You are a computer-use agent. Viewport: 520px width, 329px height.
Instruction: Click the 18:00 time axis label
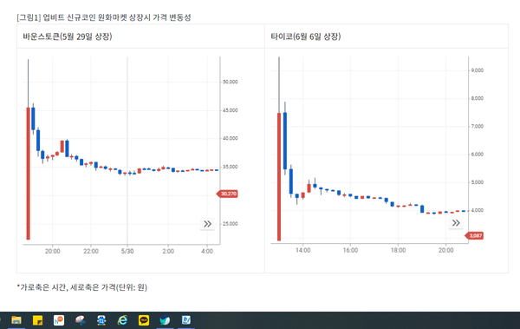tap(398, 250)
